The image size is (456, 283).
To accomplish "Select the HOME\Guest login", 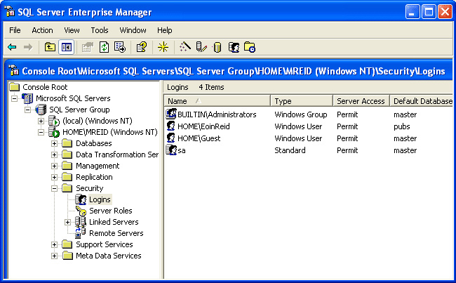I will (x=199, y=138).
